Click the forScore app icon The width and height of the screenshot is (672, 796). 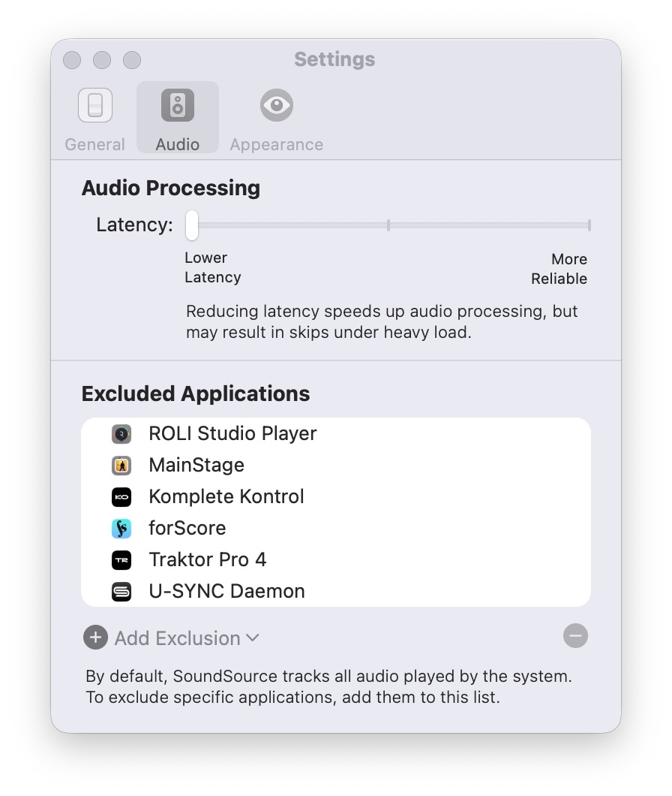pyautogui.click(x=121, y=529)
